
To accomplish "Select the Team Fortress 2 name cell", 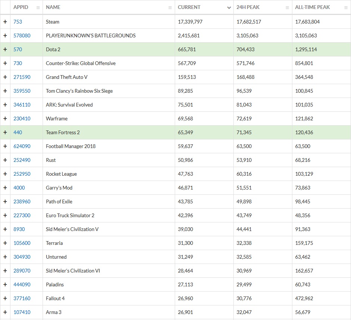I will [x=109, y=132].
